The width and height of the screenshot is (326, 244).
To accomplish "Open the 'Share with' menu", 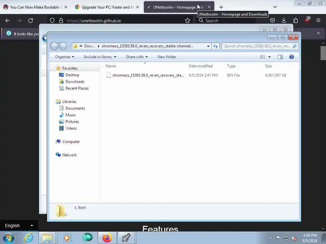I will [137, 57].
